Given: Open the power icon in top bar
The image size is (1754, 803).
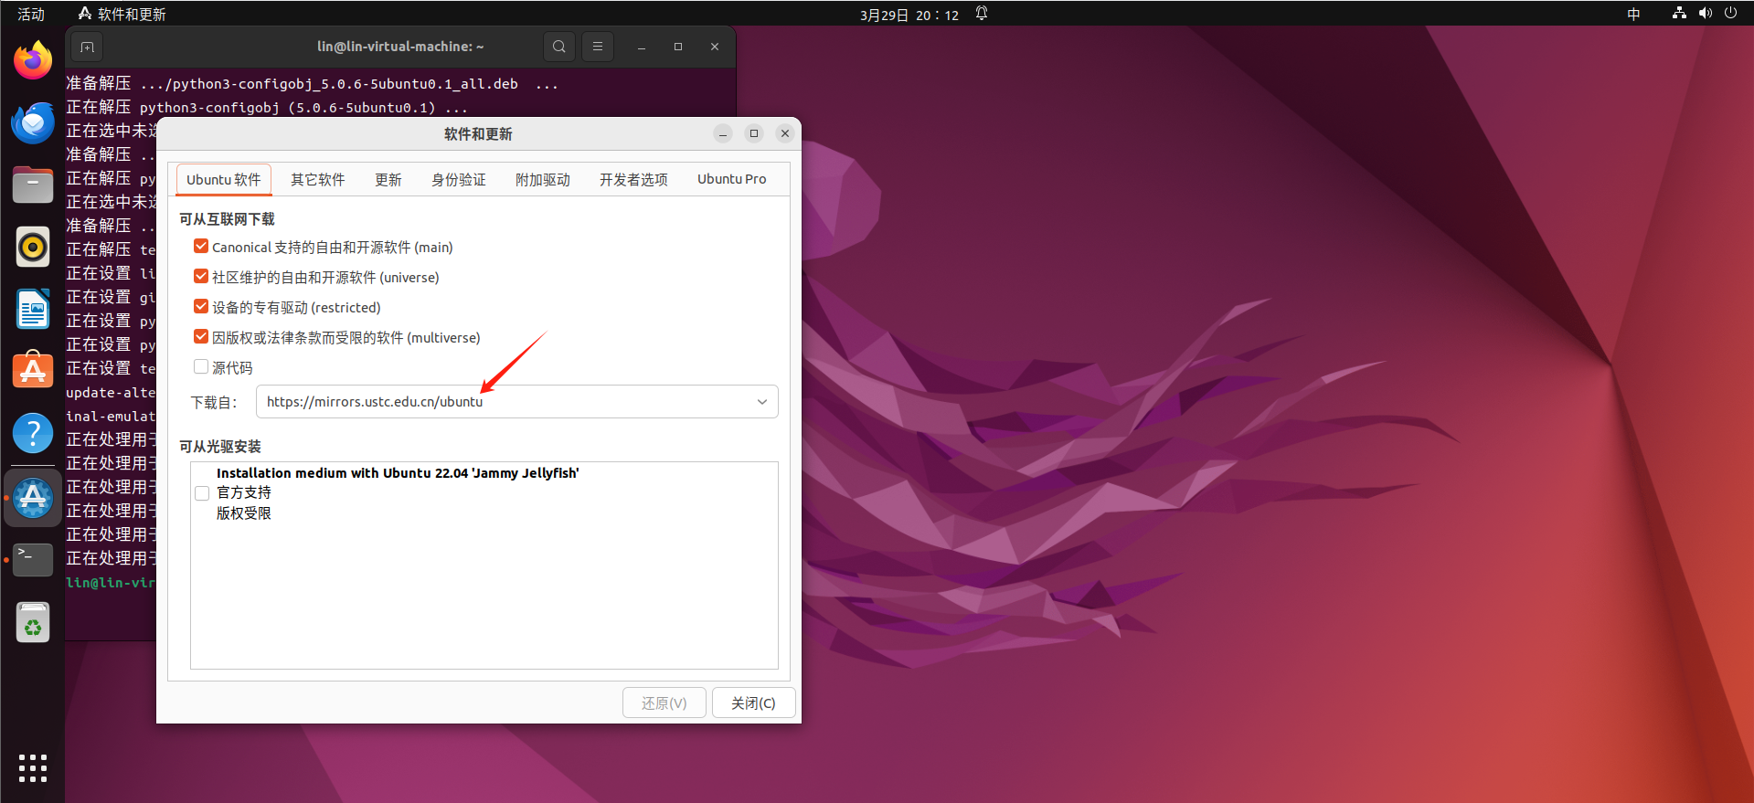Looking at the screenshot, I should point(1730,14).
